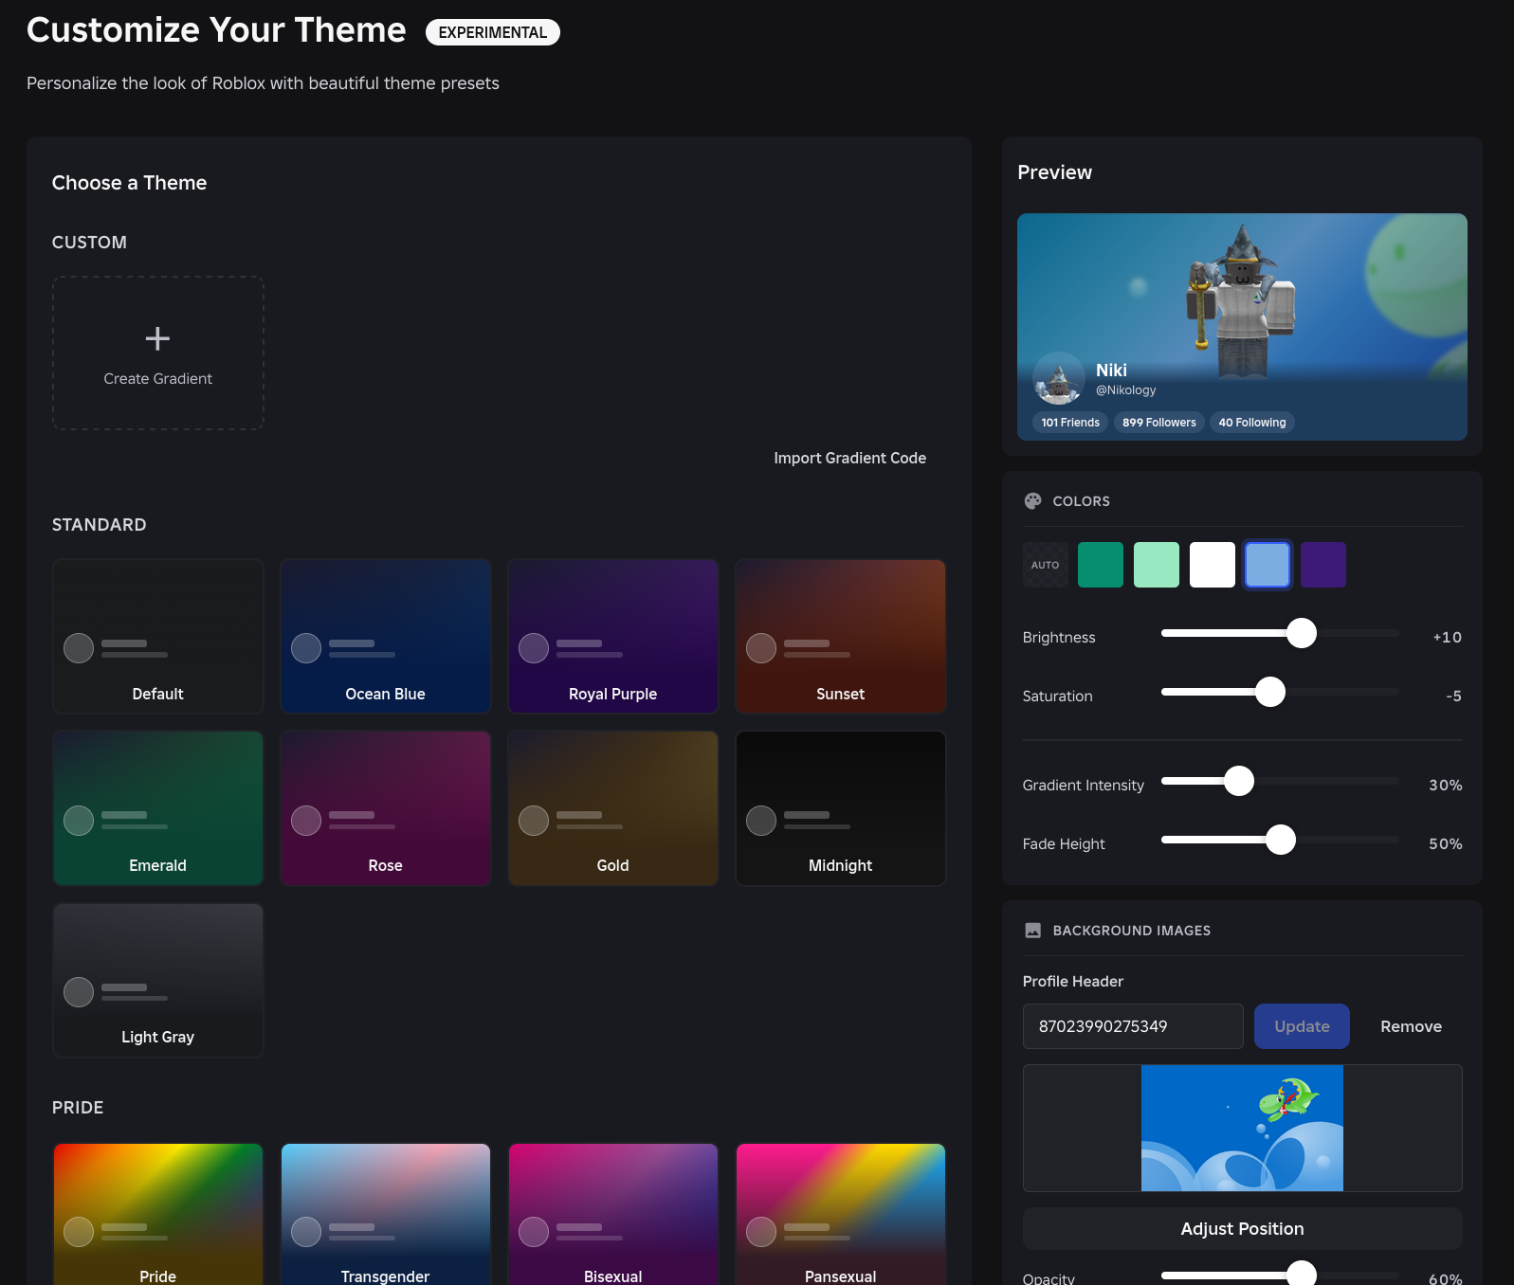Screen dimensions: 1514x1285
Task: Choose the Ocean Blue theme
Action: pyautogui.click(x=386, y=636)
